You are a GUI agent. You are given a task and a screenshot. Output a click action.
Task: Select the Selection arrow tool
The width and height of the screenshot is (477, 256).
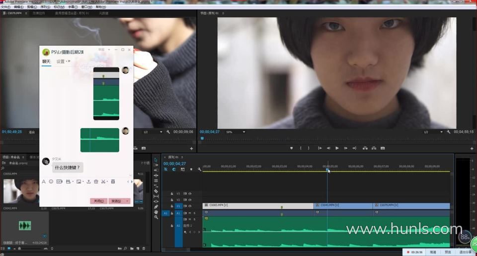[x=156, y=160]
